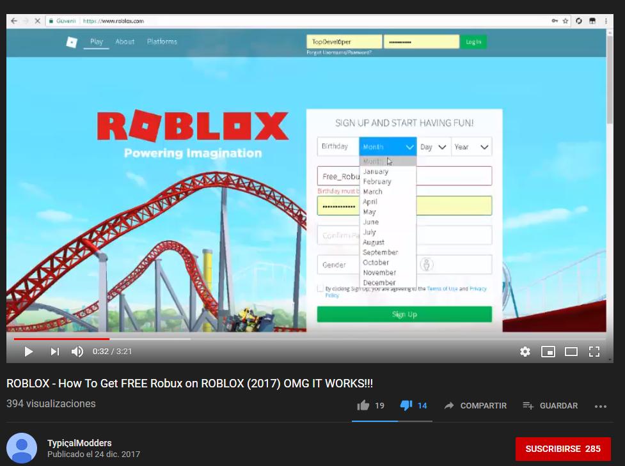
Task: Enable miniplayer mode
Action: [548, 352]
